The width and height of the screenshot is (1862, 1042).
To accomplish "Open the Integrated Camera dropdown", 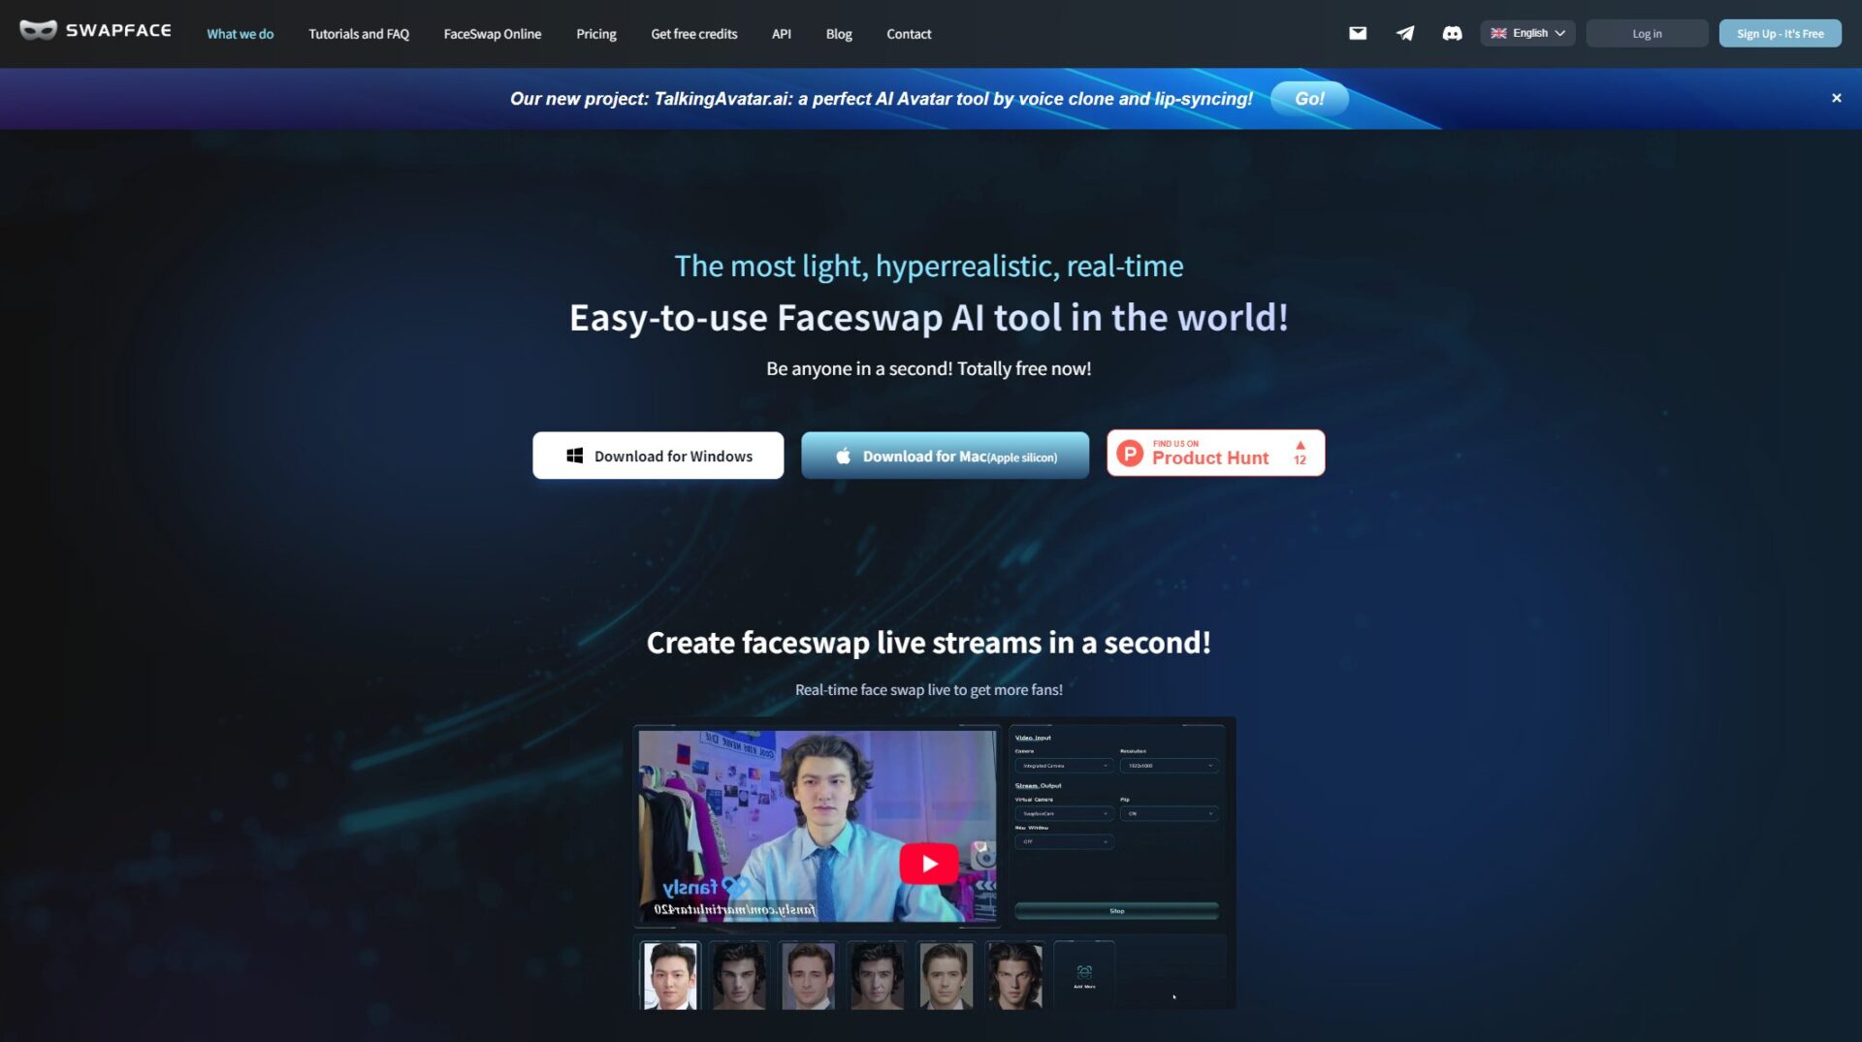I will coord(1064,766).
